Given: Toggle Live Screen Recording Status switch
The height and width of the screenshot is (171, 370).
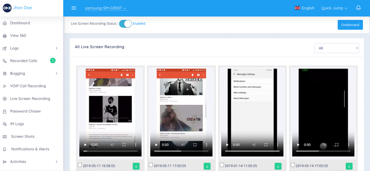Looking at the screenshot, I should 125,23.
